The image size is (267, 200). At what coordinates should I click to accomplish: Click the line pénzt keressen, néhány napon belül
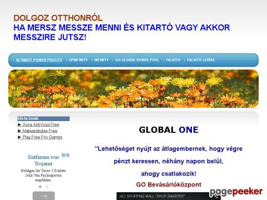click(169, 161)
